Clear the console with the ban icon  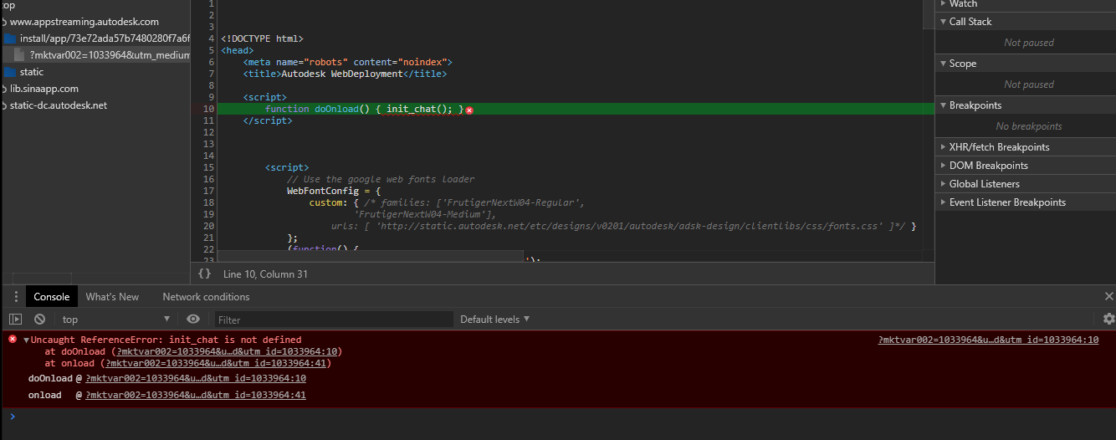[39, 319]
